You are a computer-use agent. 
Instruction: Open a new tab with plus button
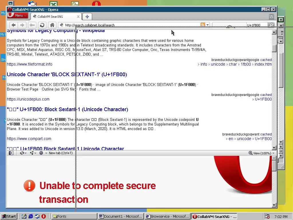pyautogui.click(x=87, y=17)
